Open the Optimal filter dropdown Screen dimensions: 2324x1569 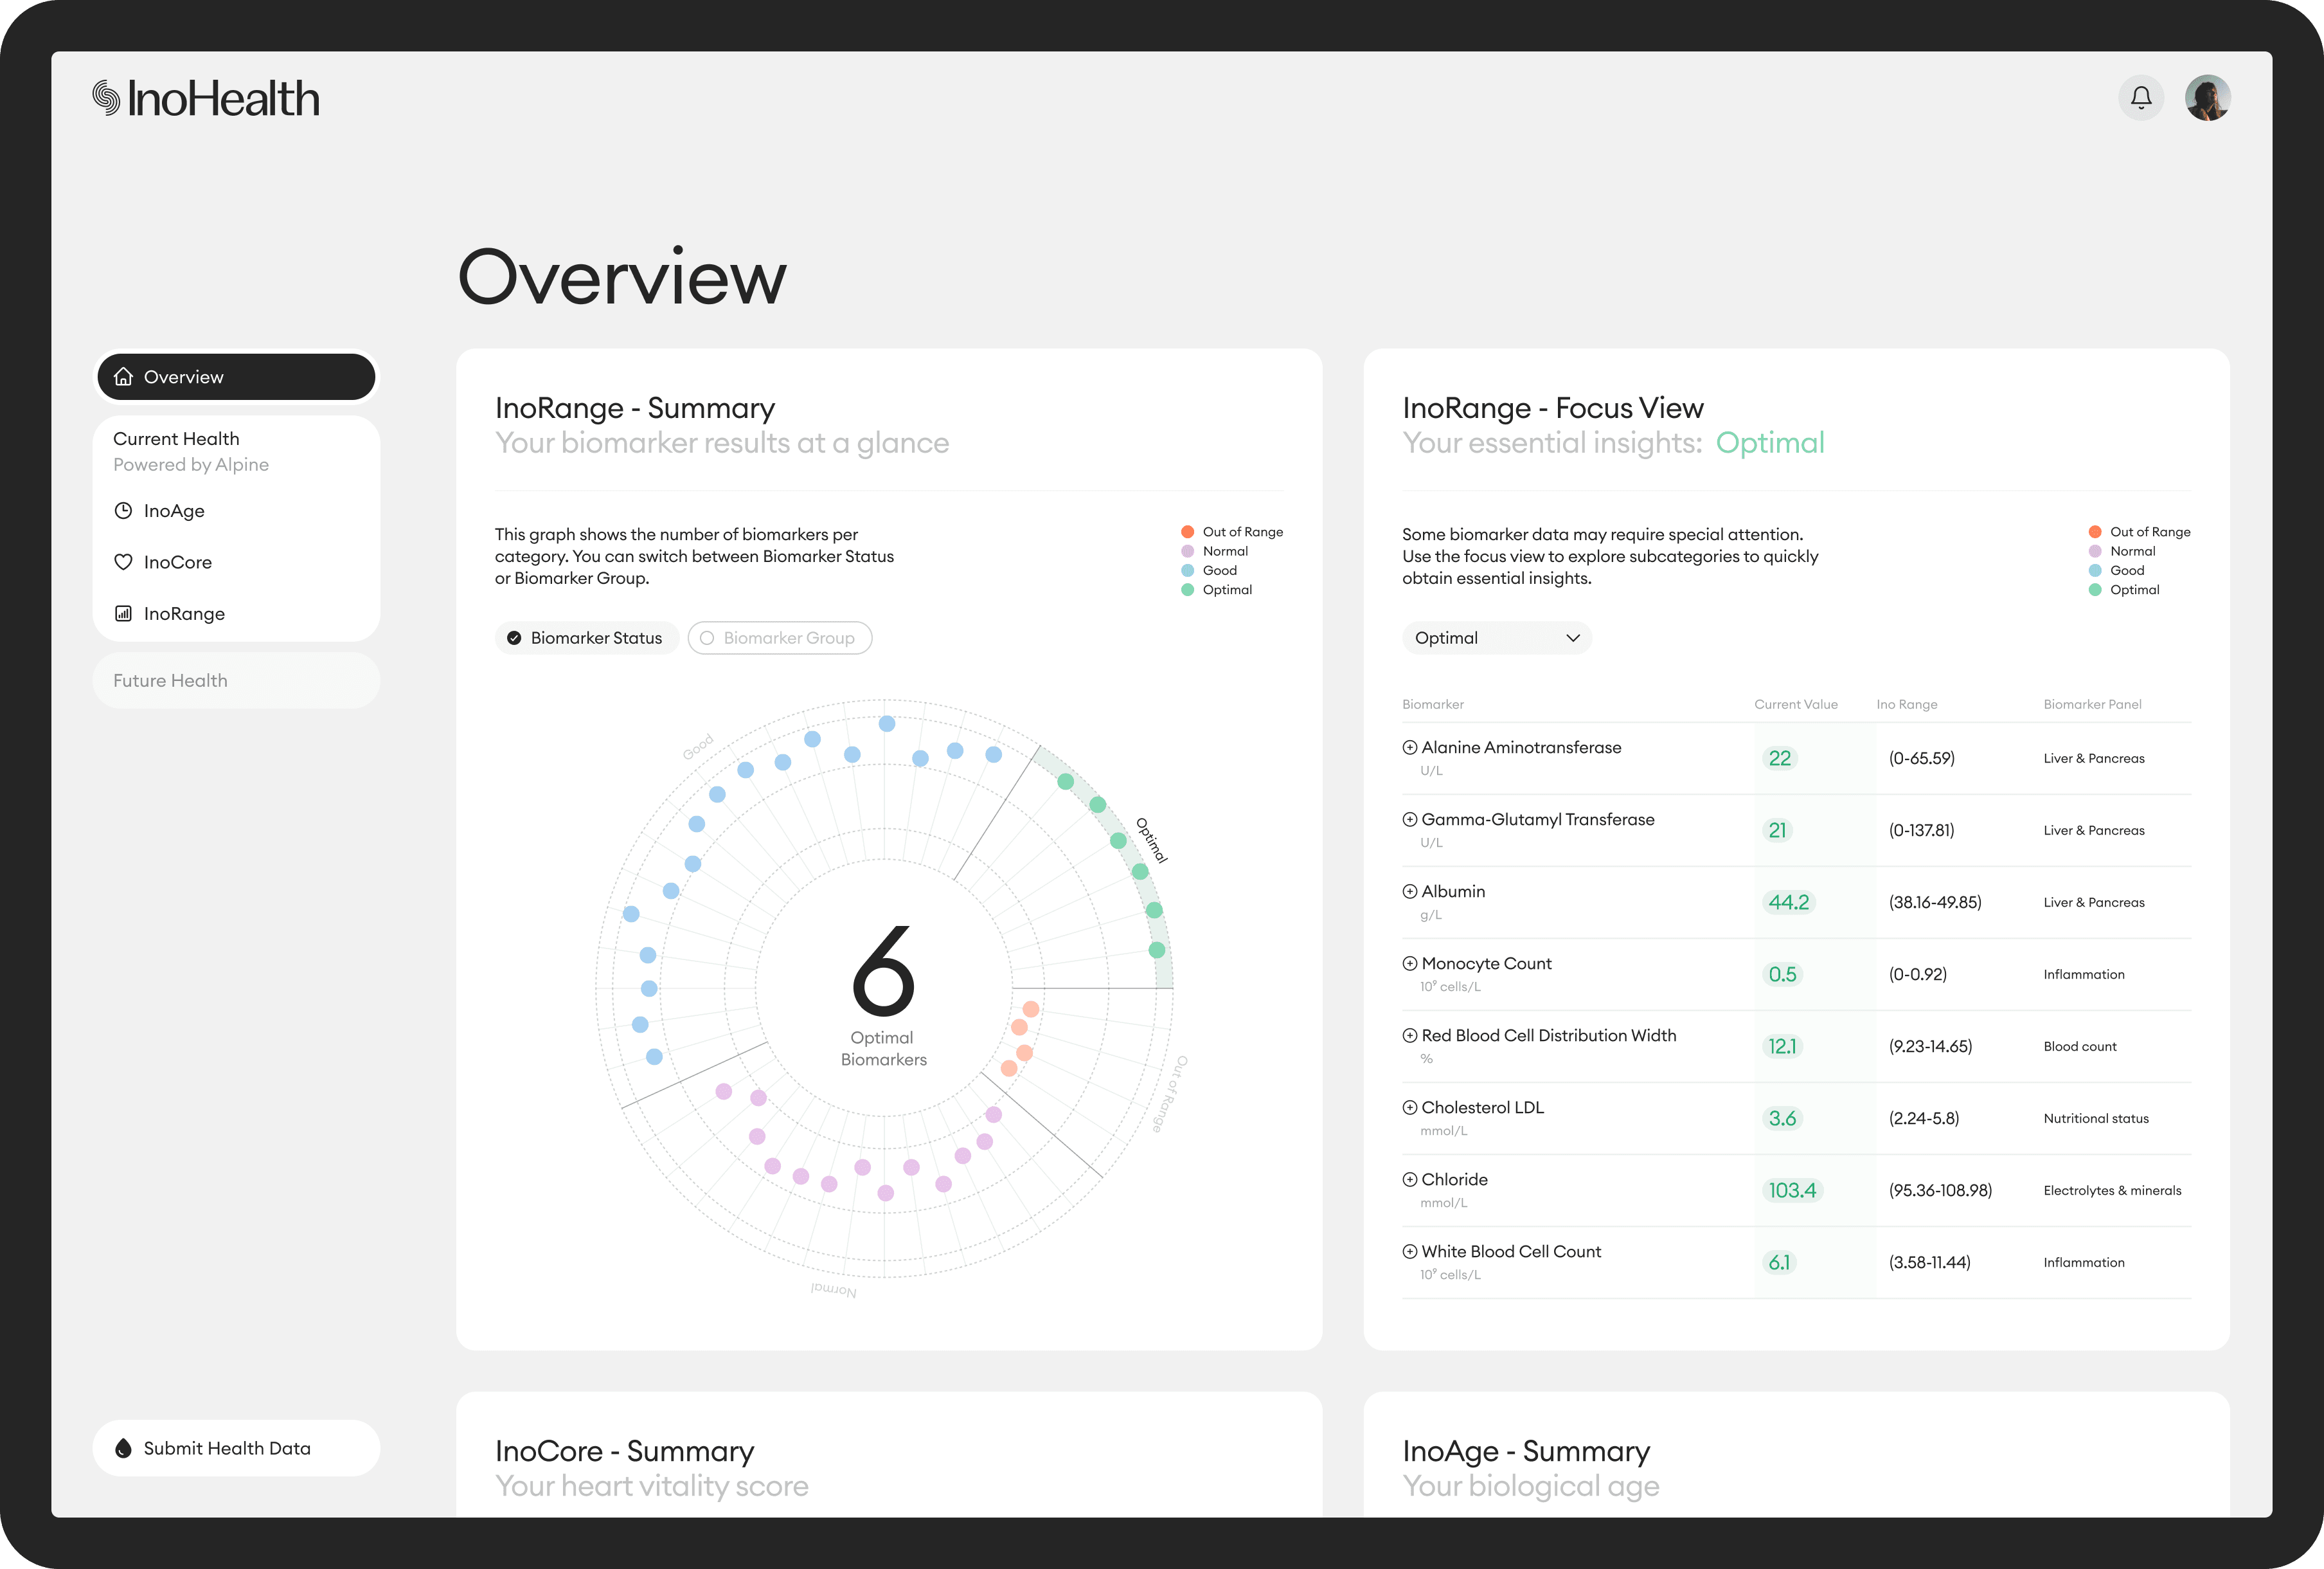point(1496,637)
